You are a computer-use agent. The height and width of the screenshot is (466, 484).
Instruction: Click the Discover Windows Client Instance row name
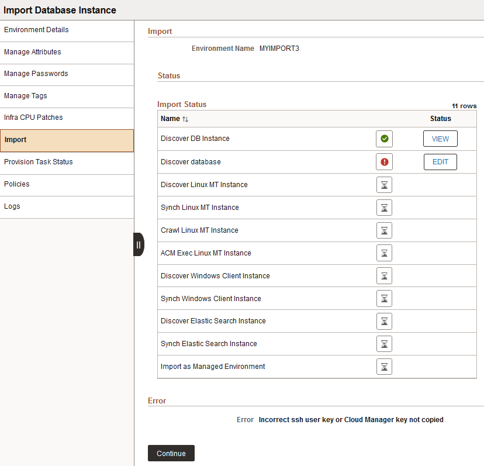[215, 276]
